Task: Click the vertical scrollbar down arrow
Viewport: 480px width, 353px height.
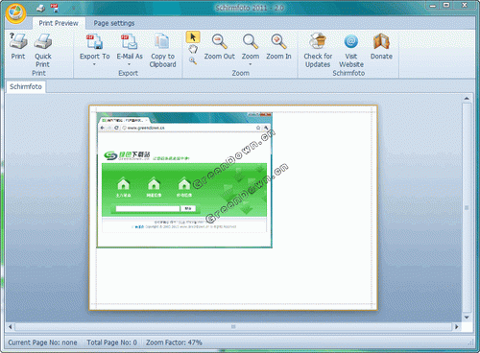Action: point(467,318)
